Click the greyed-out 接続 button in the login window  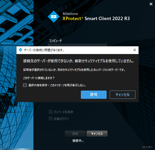75,134
